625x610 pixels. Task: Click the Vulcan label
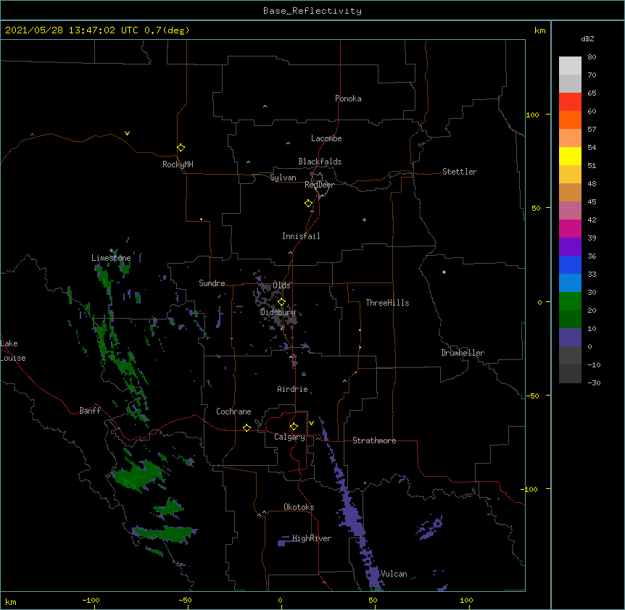(394, 574)
